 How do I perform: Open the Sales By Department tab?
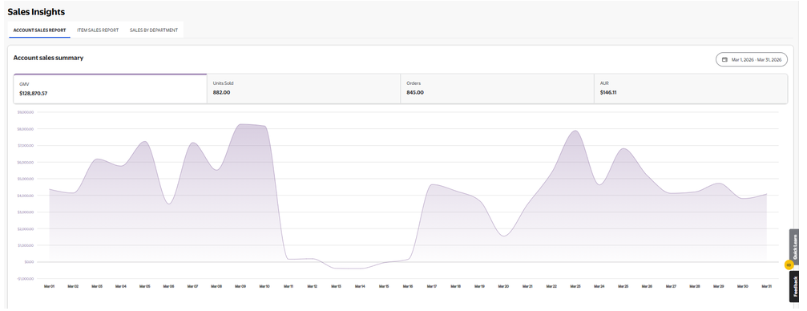pos(153,30)
